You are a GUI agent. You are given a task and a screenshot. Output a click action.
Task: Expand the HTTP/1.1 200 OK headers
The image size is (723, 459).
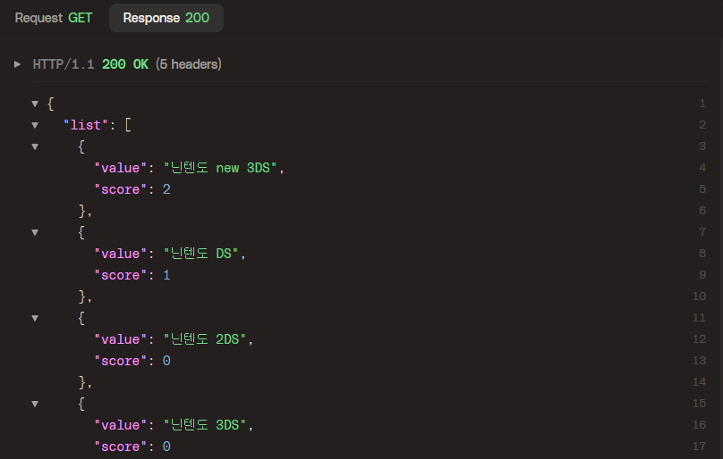pyautogui.click(x=18, y=64)
